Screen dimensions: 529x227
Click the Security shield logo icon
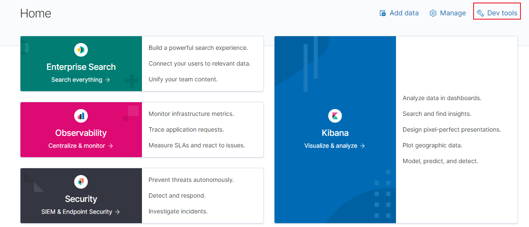point(81,182)
